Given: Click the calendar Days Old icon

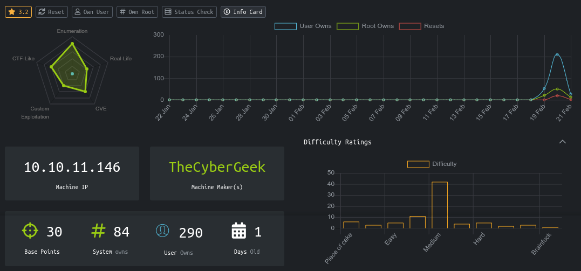Looking at the screenshot, I should pos(238,231).
